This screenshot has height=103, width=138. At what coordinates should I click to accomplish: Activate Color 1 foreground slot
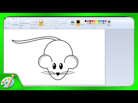click(78, 23)
